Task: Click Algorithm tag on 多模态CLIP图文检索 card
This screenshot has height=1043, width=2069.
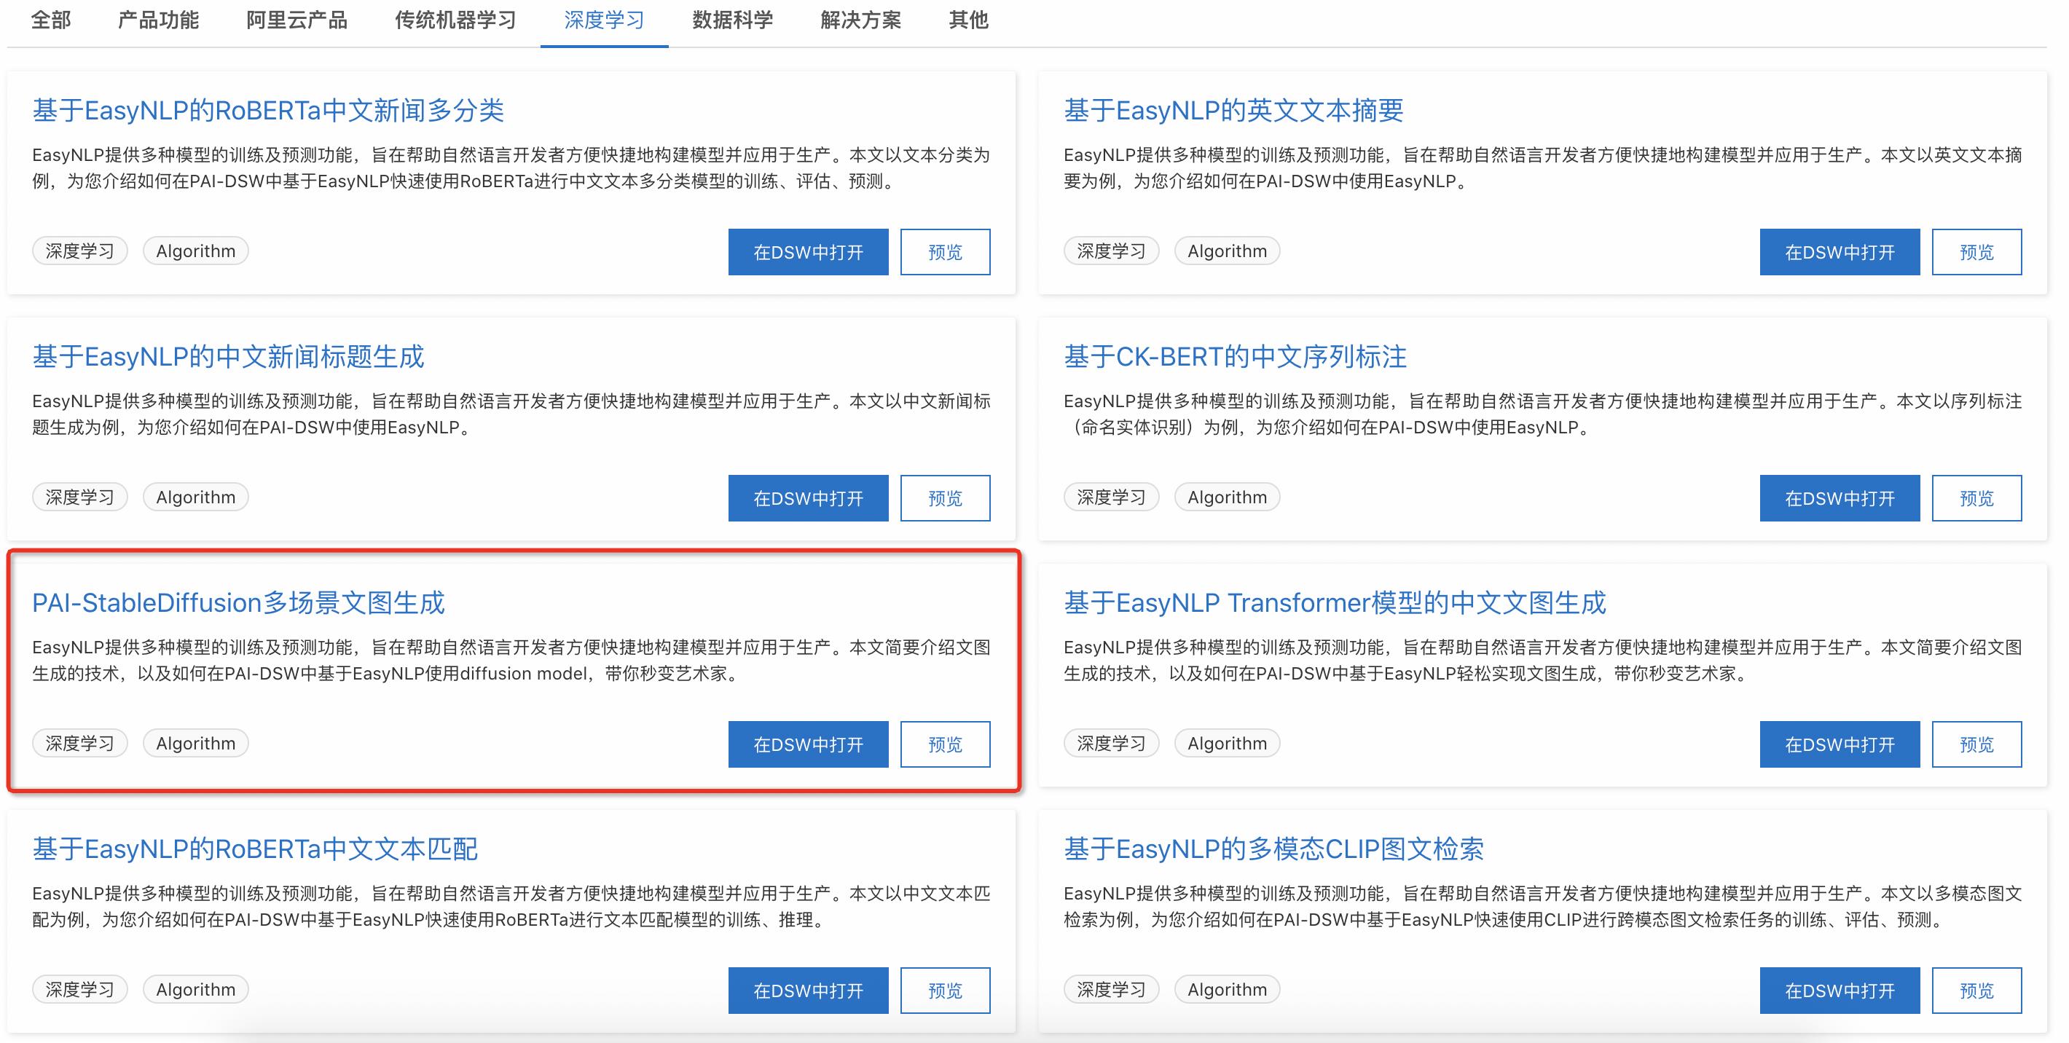Action: tap(1228, 989)
